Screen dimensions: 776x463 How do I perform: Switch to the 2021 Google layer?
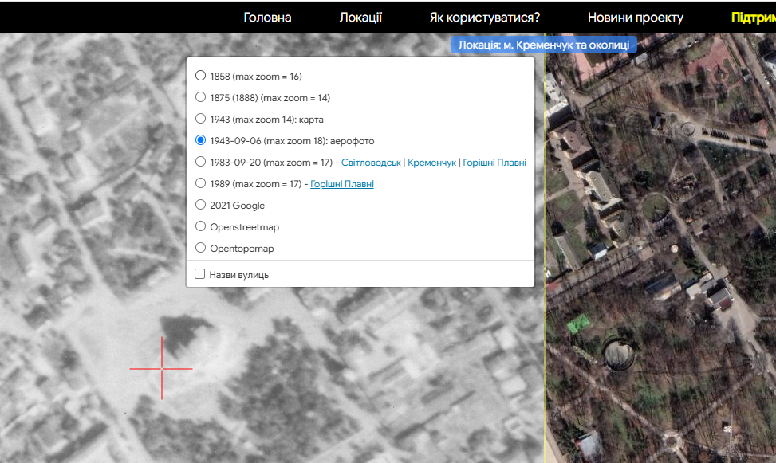coord(201,206)
